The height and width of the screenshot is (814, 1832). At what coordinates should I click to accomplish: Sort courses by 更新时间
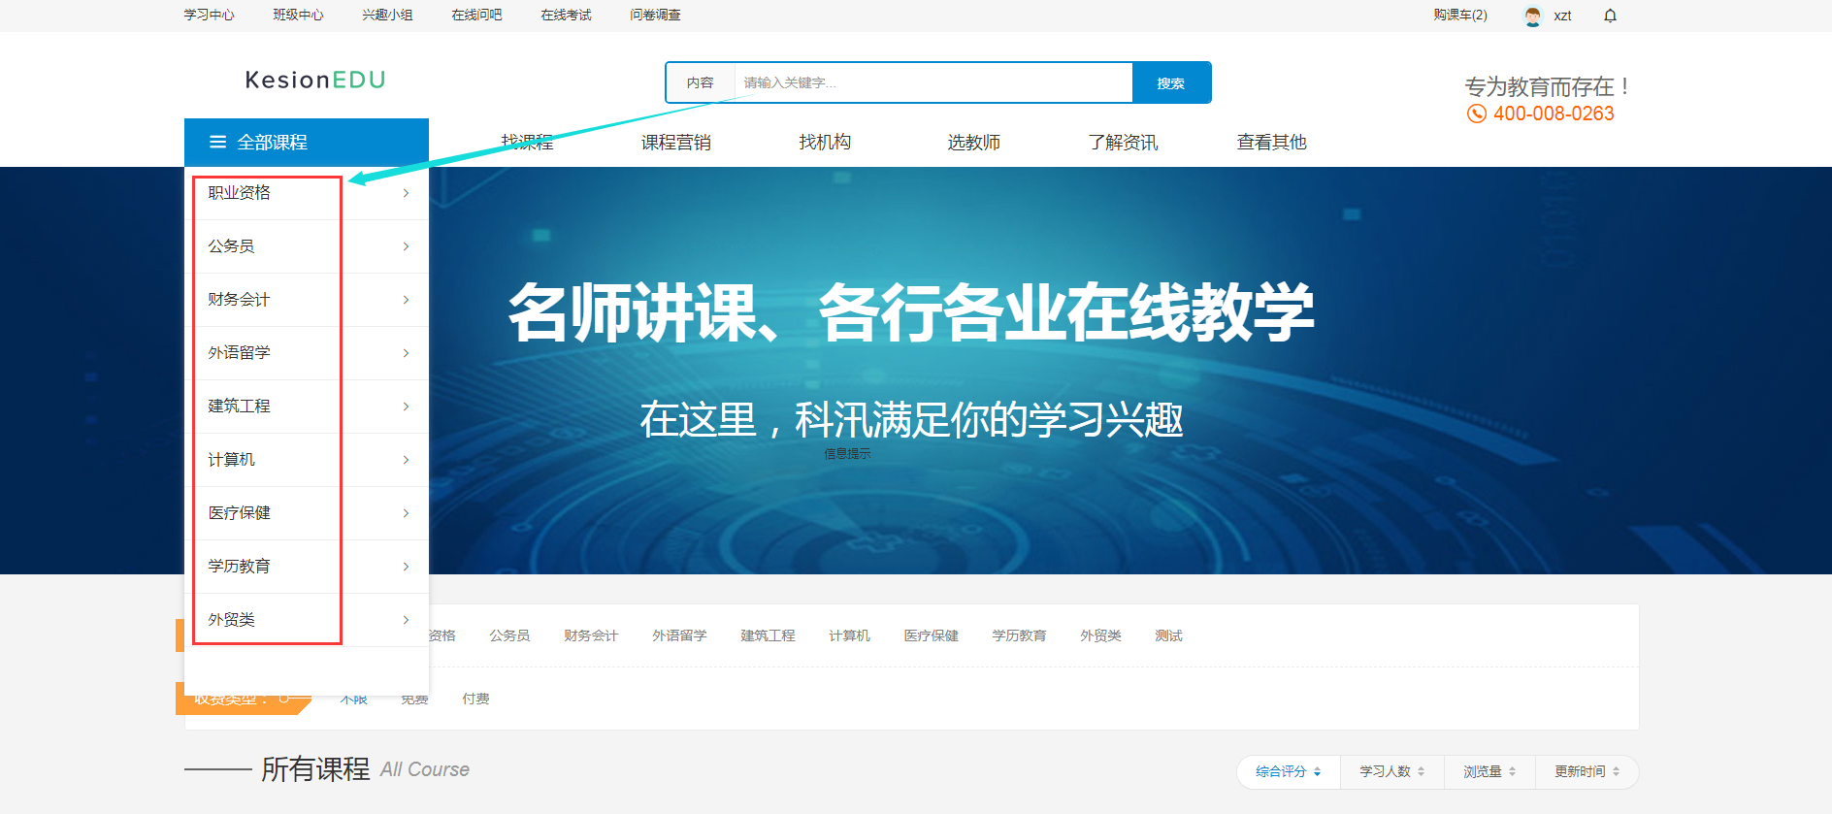tap(1587, 772)
